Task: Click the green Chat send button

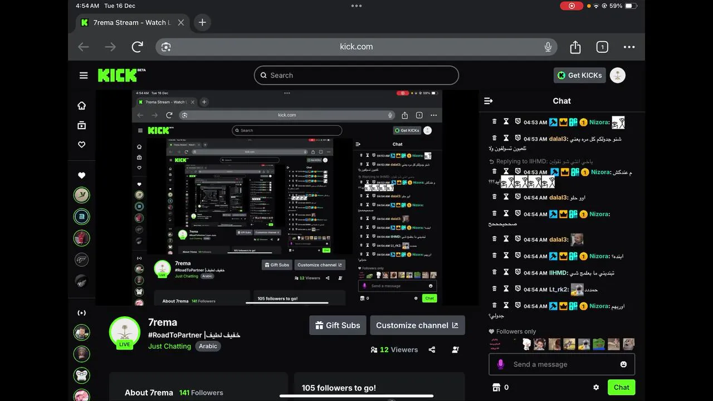Action: pos(622,387)
